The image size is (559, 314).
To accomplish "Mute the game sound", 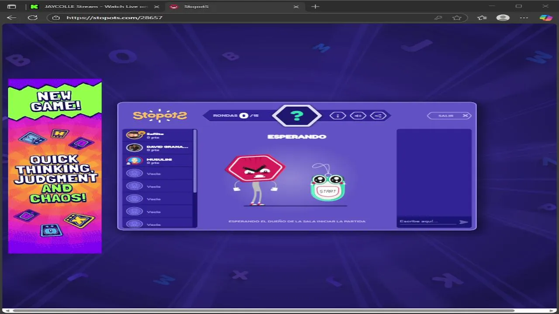I will point(358,116).
